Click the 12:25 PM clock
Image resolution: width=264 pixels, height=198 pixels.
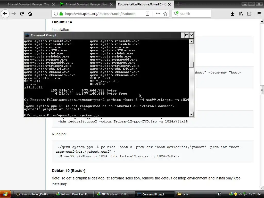255,194
